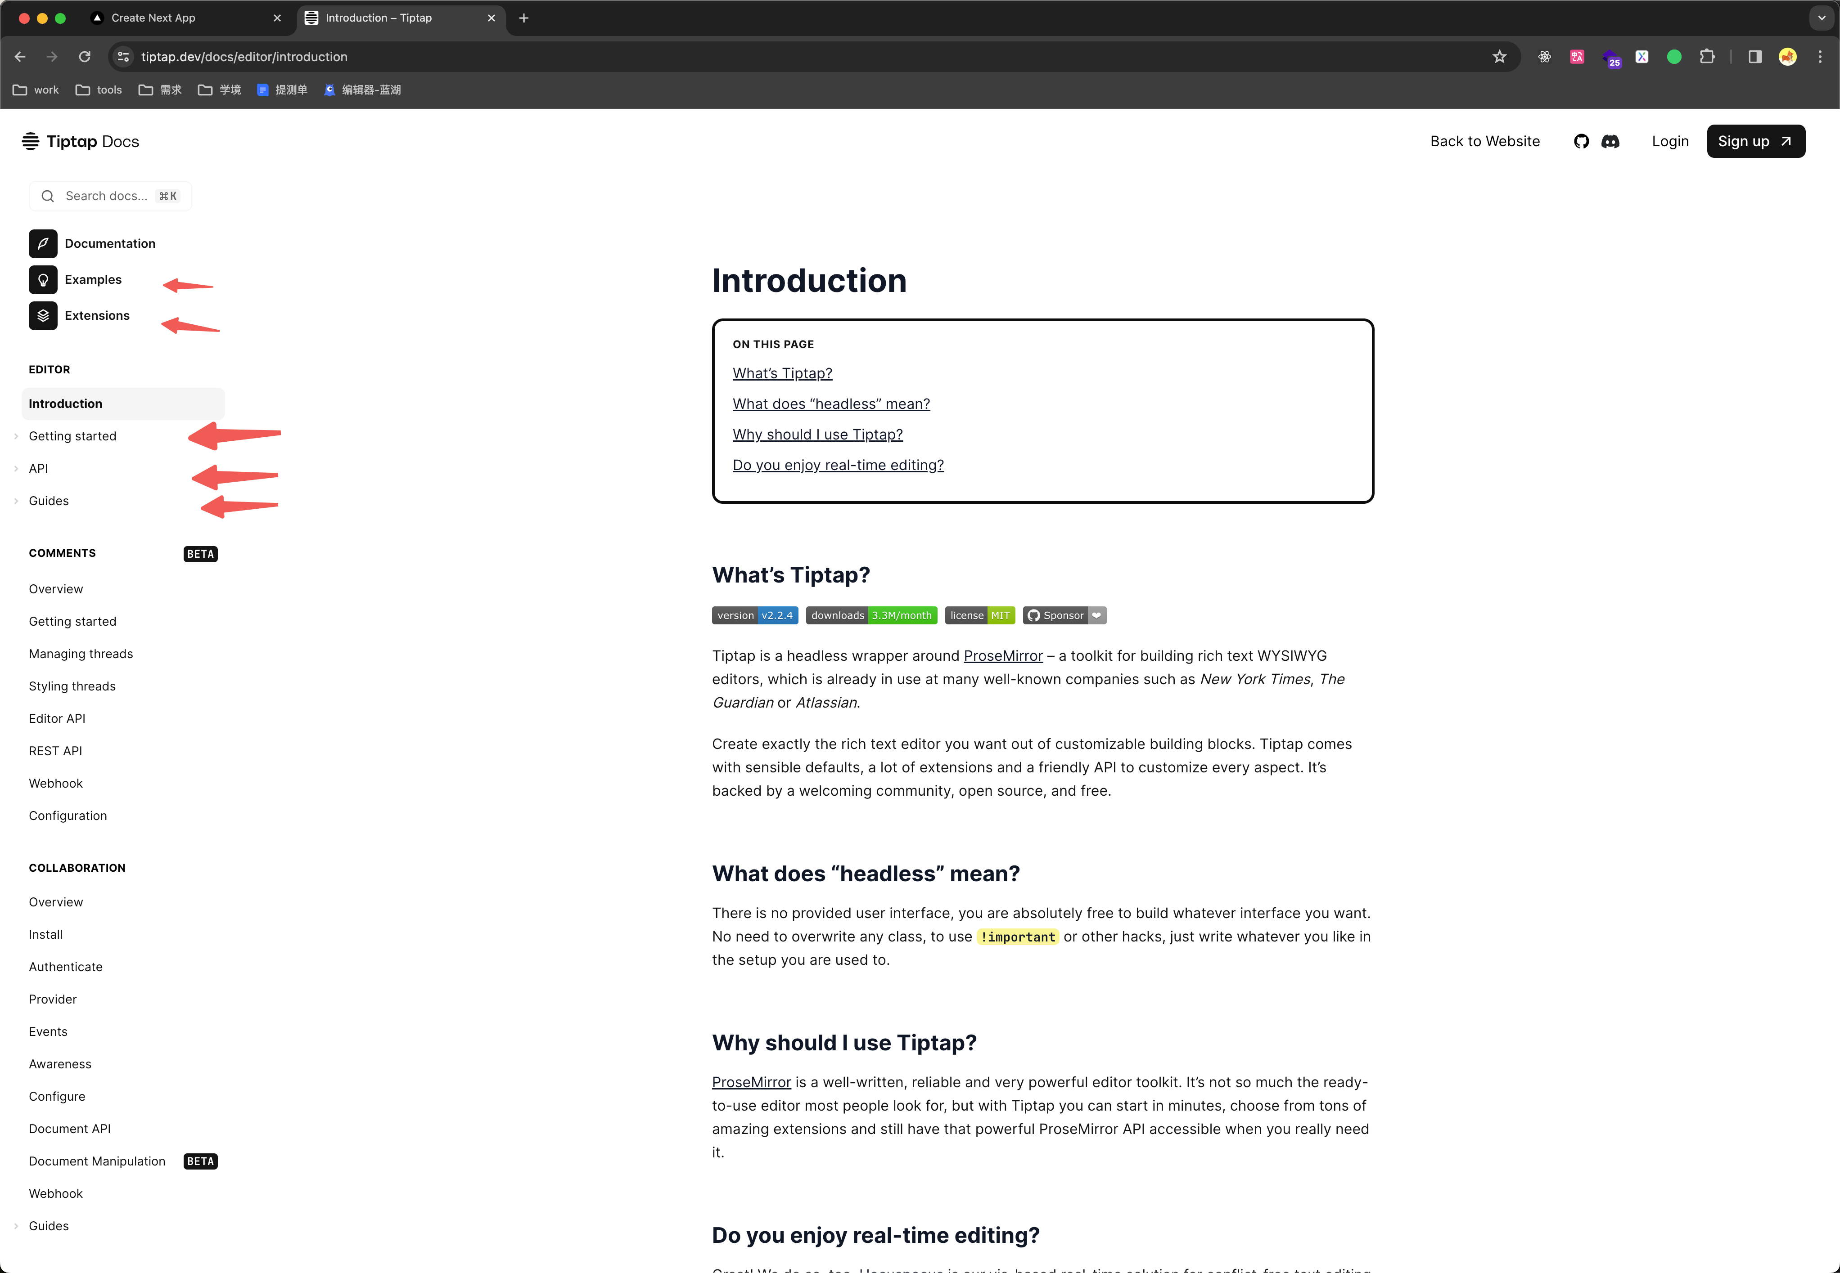The height and width of the screenshot is (1273, 1840).
Task: Open the Extensions layers icon
Action: 43,315
